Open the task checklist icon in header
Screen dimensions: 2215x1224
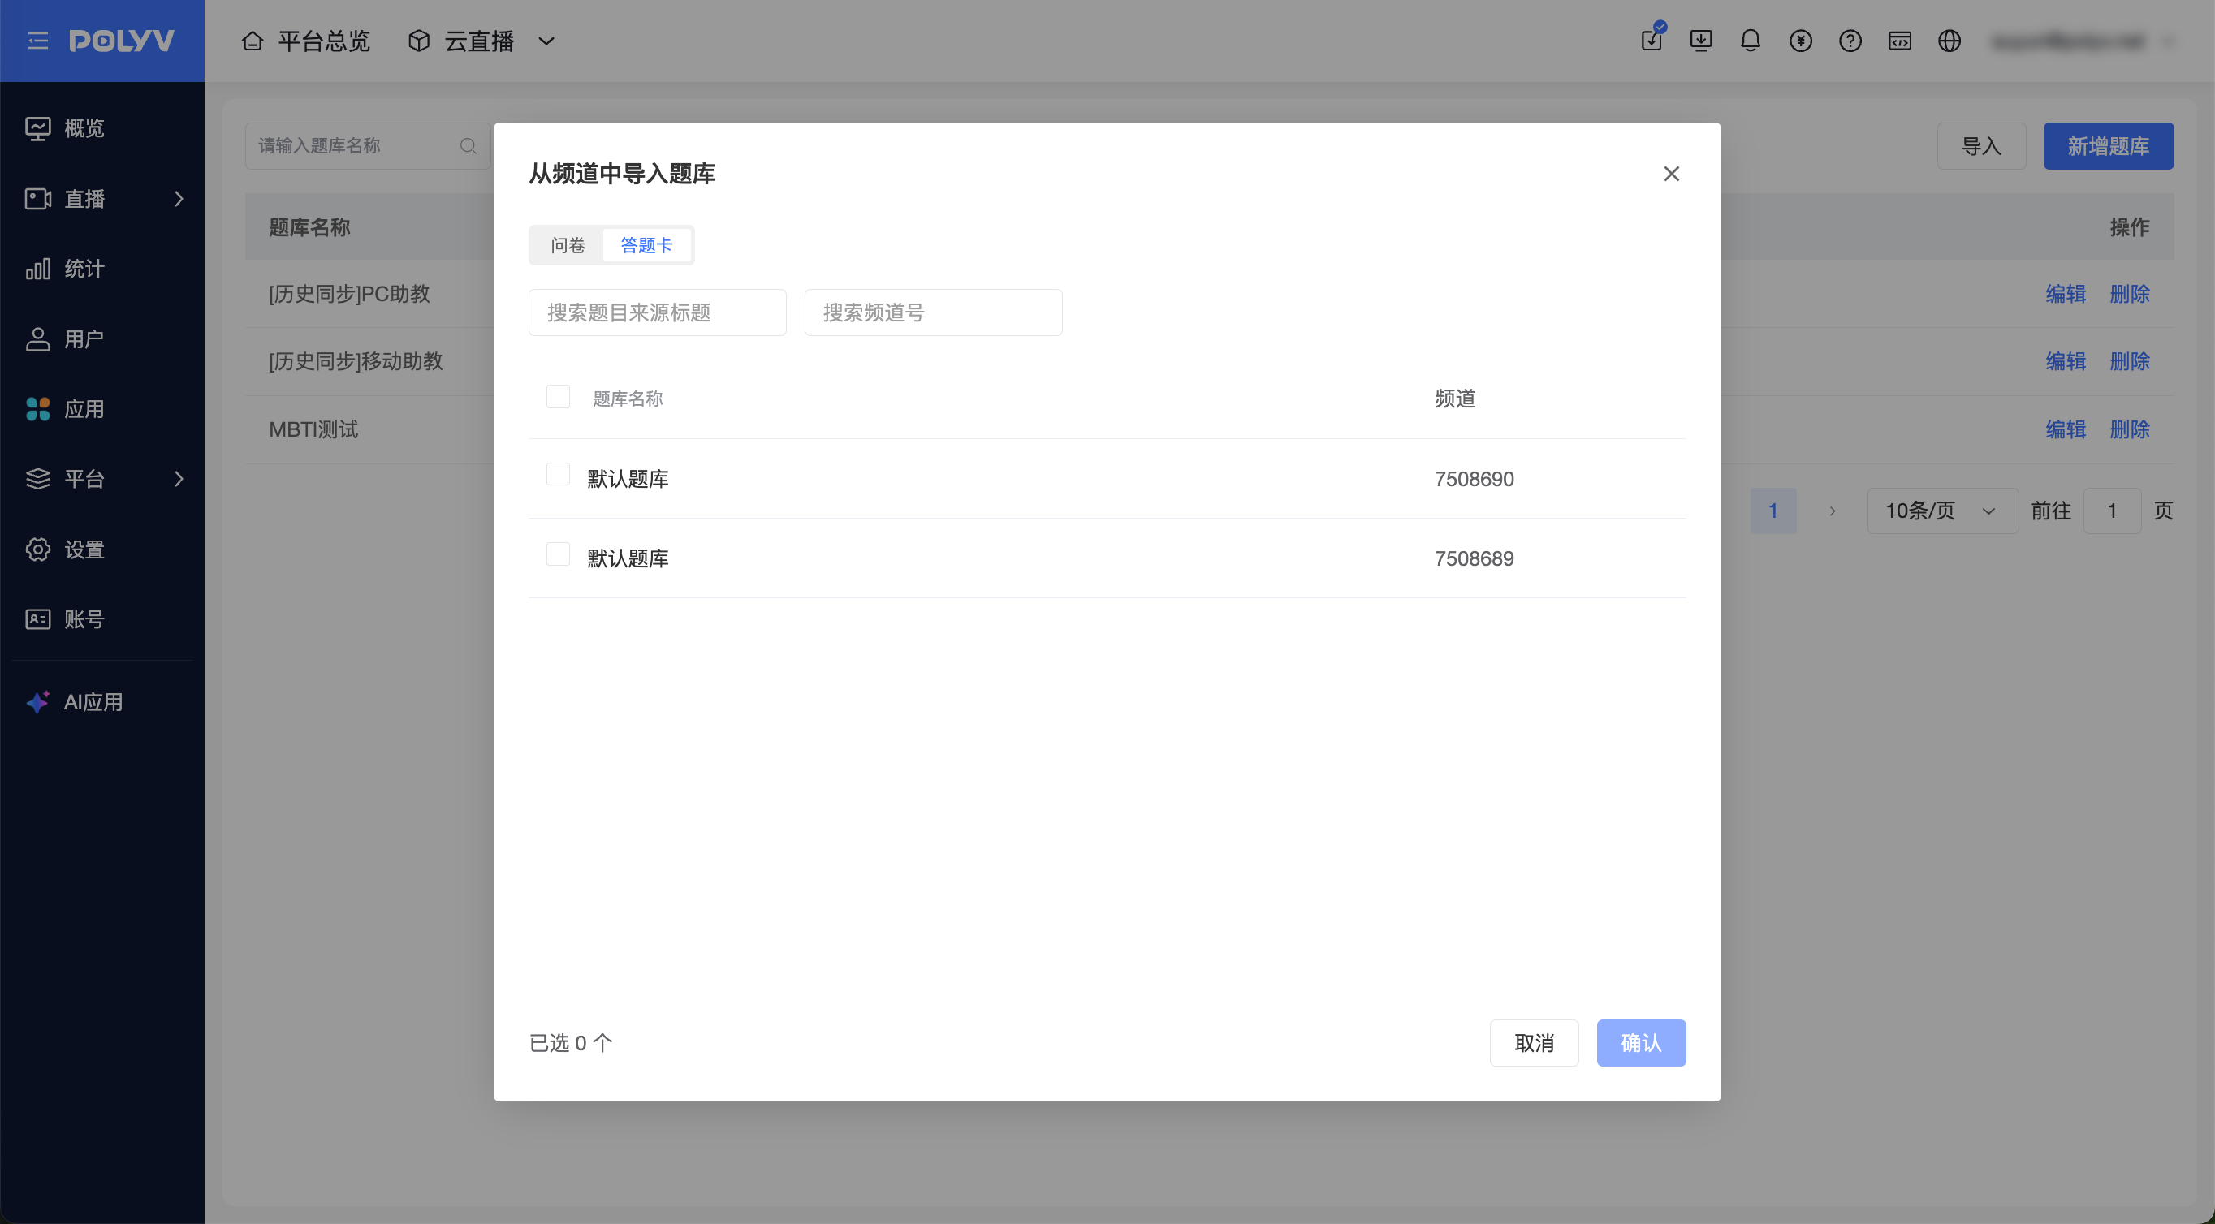coord(1652,40)
